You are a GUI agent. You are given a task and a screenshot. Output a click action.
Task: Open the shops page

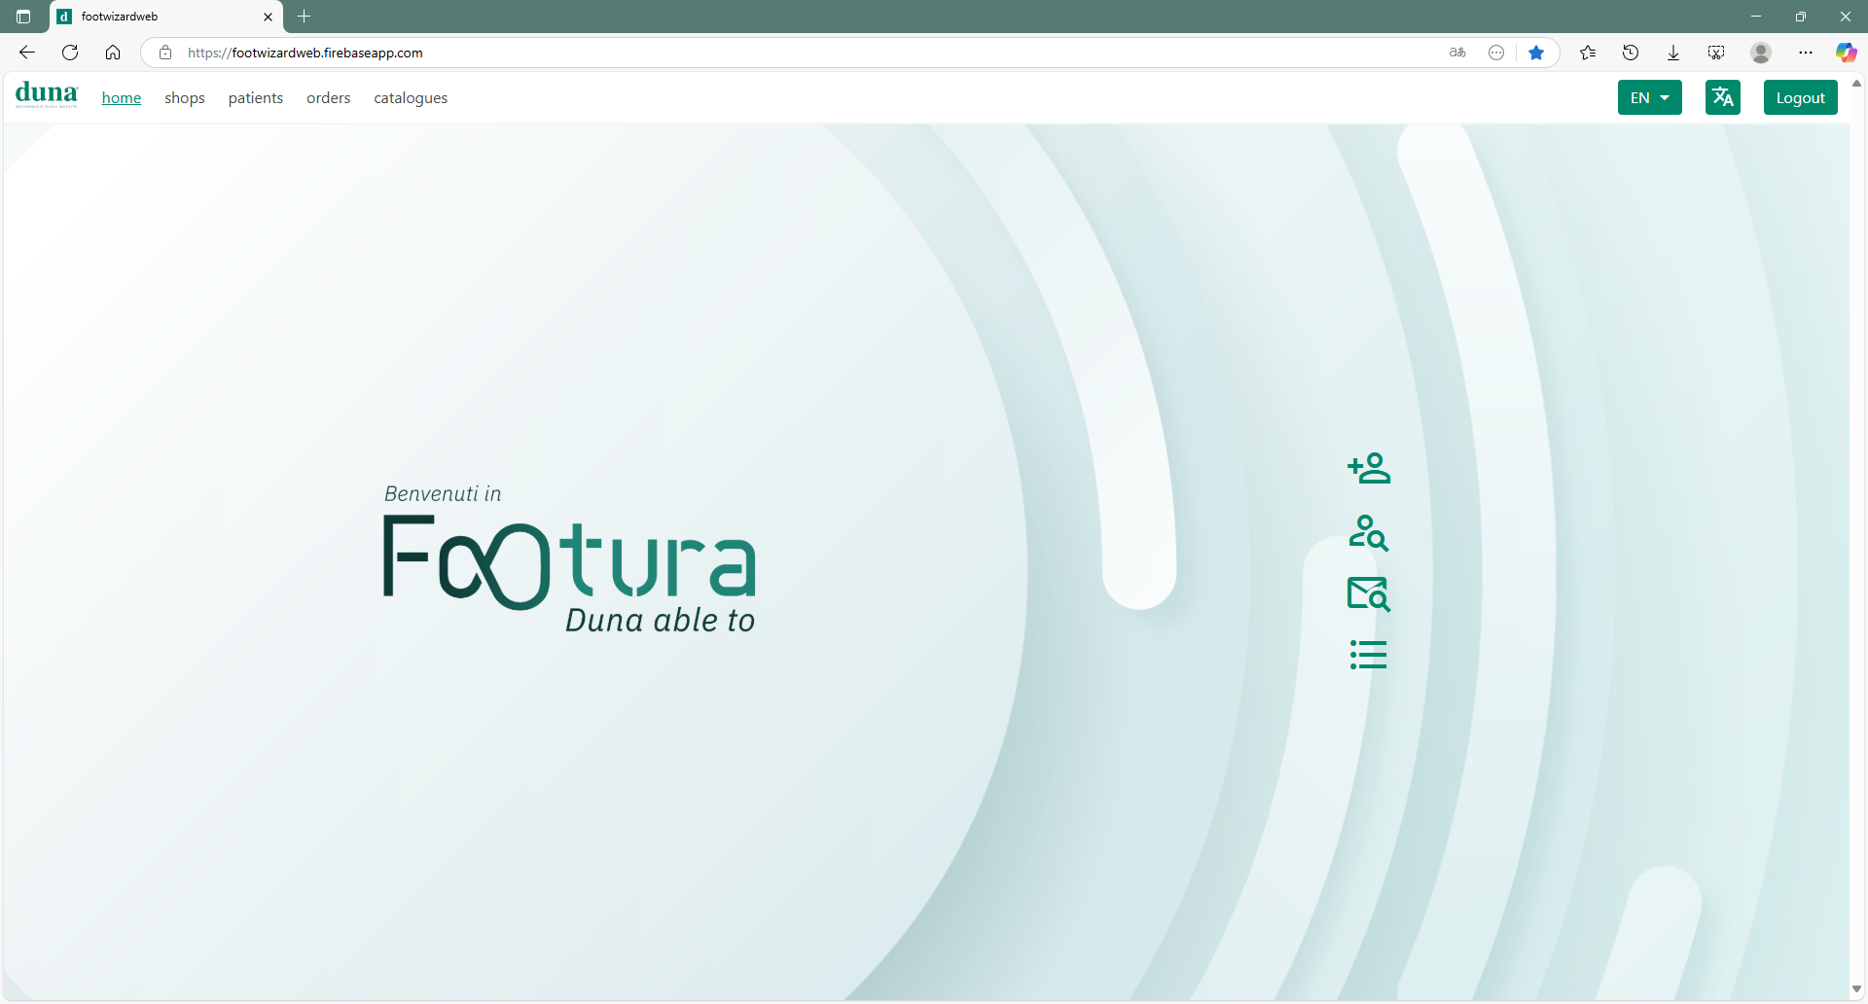[x=185, y=97]
